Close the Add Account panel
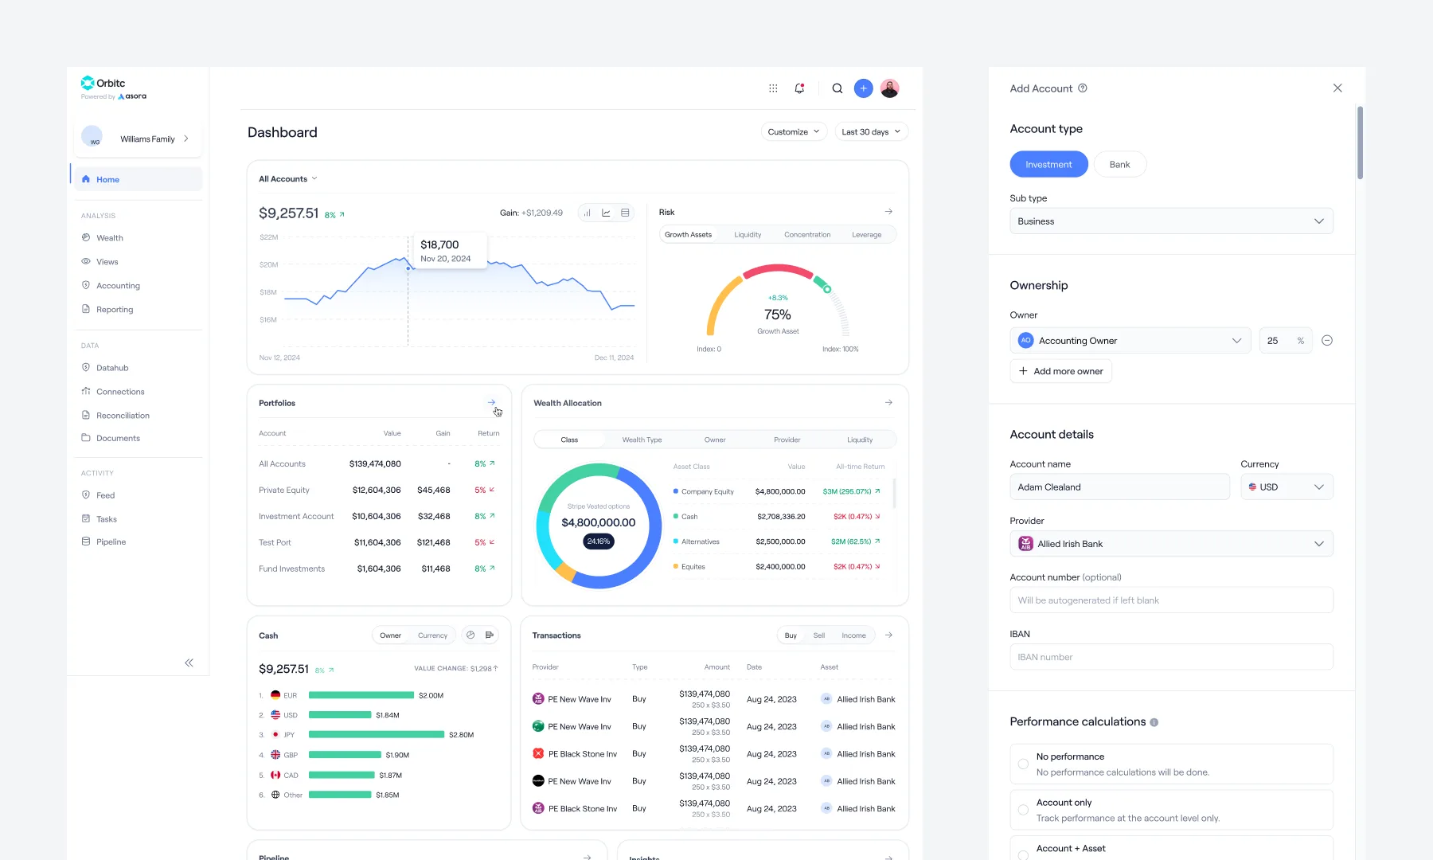Viewport: 1433px width, 860px height. click(x=1337, y=88)
